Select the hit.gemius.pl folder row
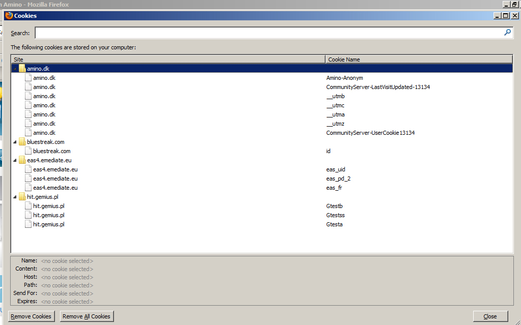521x325 pixels. pyautogui.click(x=262, y=197)
